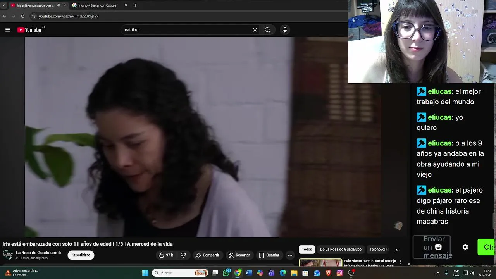Open a new browser tab
Screen dimensions: 496x279
pyautogui.click(x=135, y=5)
